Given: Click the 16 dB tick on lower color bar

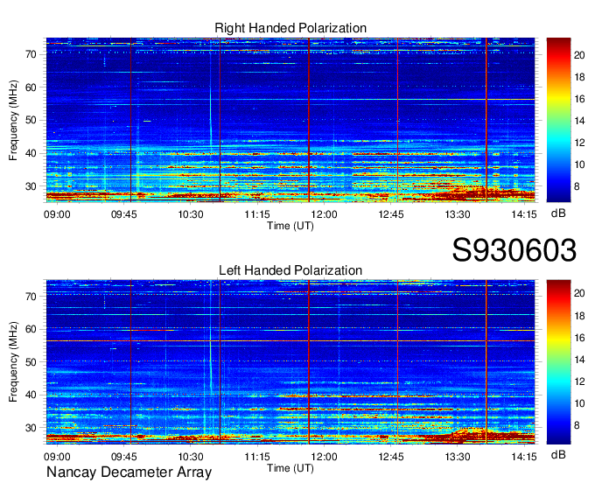Looking at the screenshot, I should coord(579,338).
